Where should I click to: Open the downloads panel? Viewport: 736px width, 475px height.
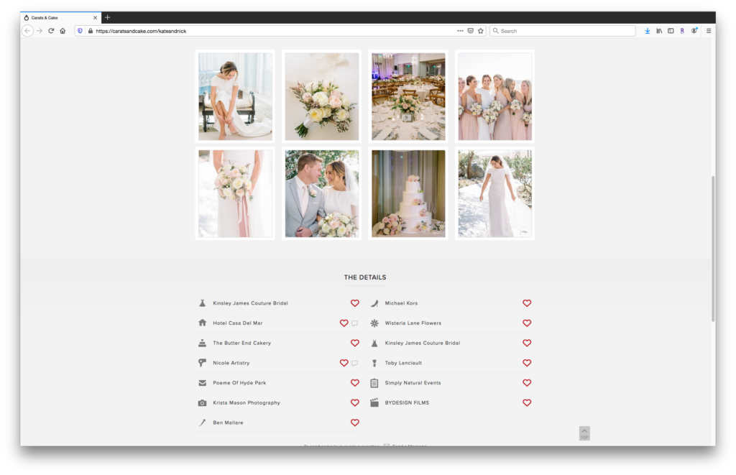[648, 31]
